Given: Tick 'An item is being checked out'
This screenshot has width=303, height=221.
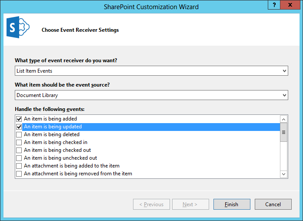Looking at the screenshot, I should tap(19, 150).
